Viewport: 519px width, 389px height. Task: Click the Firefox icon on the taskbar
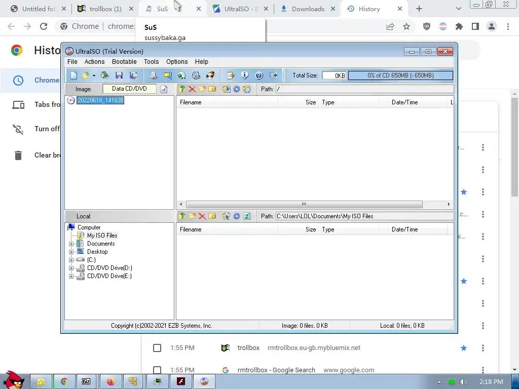(x=110, y=382)
